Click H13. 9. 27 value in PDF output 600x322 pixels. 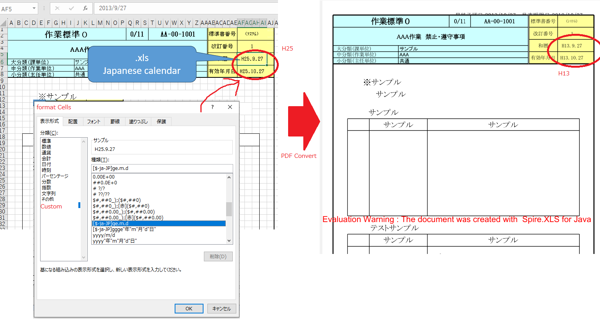pyautogui.click(x=572, y=45)
